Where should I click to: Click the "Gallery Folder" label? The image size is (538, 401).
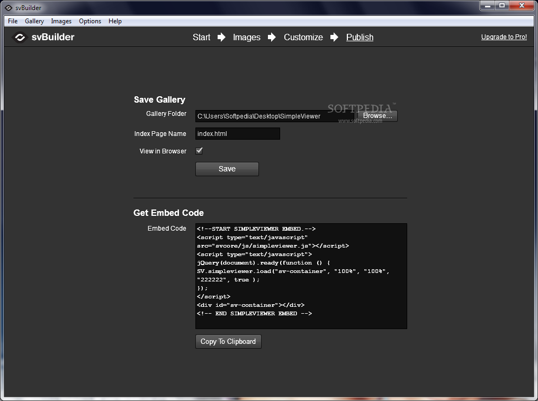click(x=166, y=113)
